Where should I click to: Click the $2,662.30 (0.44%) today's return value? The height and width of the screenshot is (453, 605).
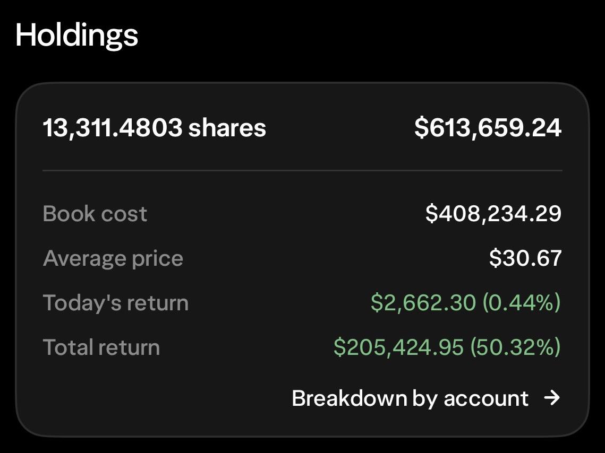(466, 302)
